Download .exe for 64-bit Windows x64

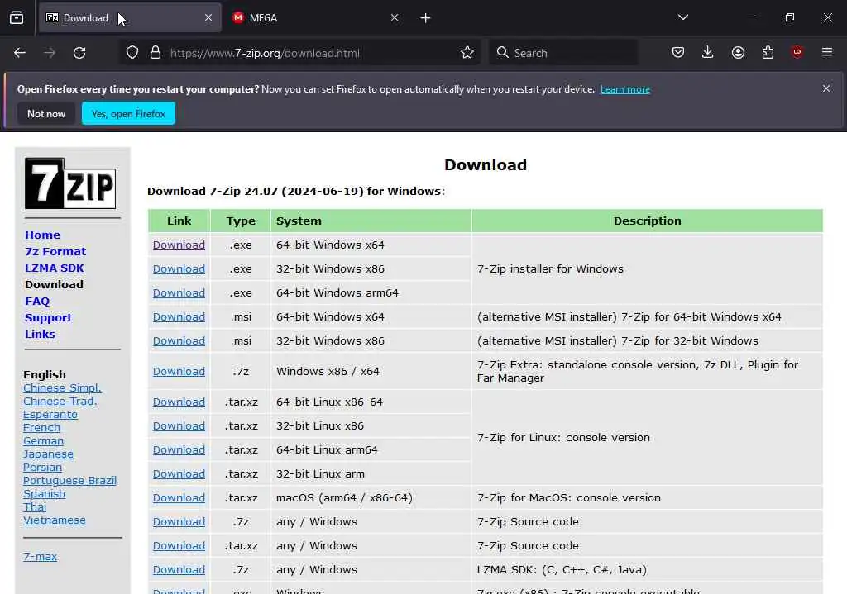pos(179,245)
